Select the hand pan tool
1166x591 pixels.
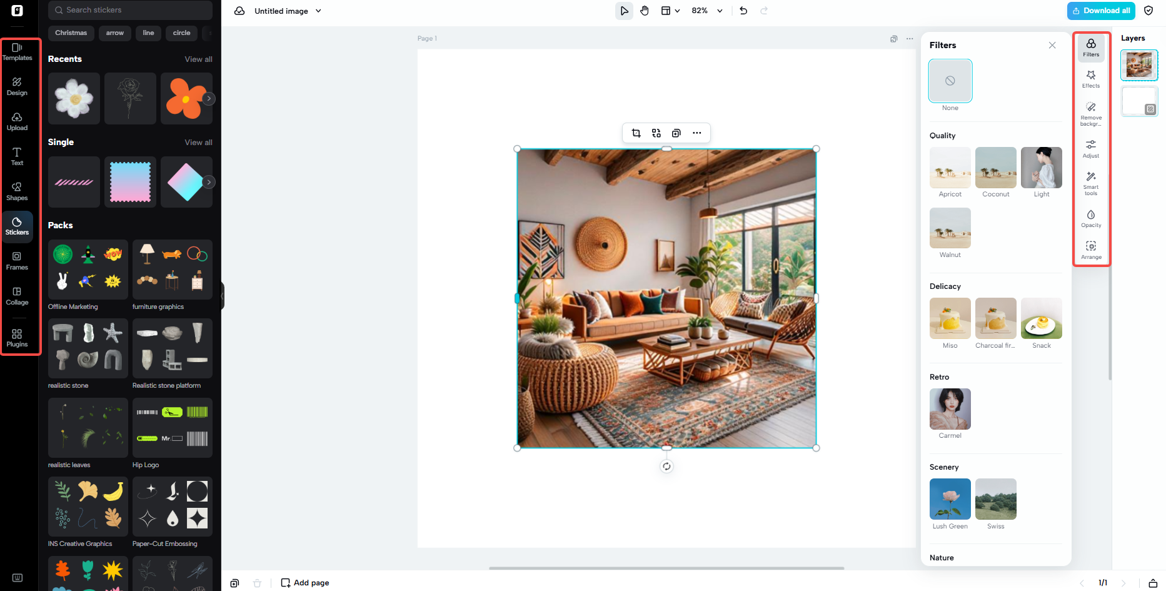pyautogui.click(x=645, y=11)
